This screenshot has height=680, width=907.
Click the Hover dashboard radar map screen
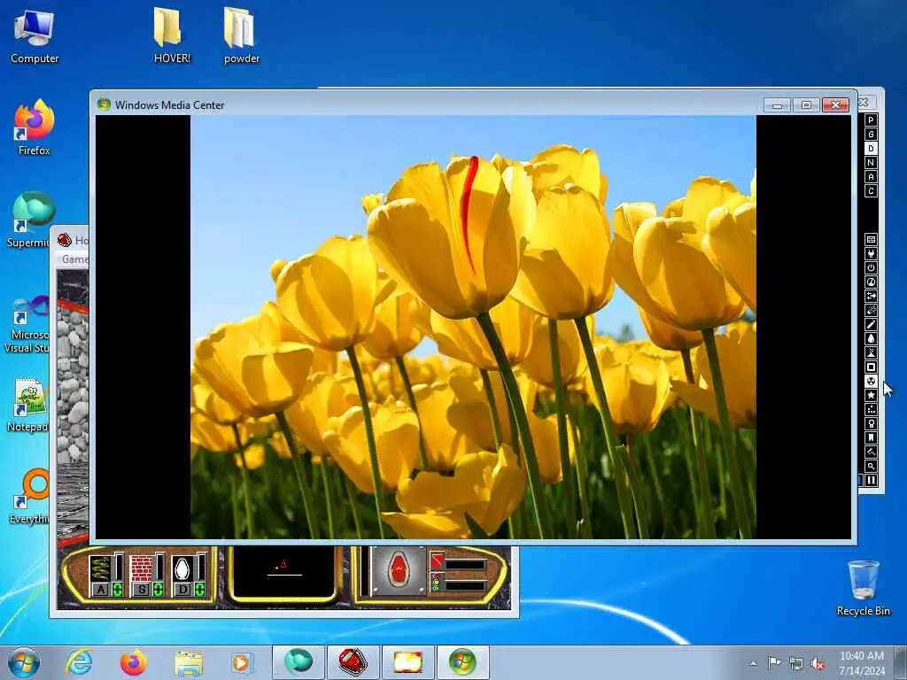[x=283, y=571]
